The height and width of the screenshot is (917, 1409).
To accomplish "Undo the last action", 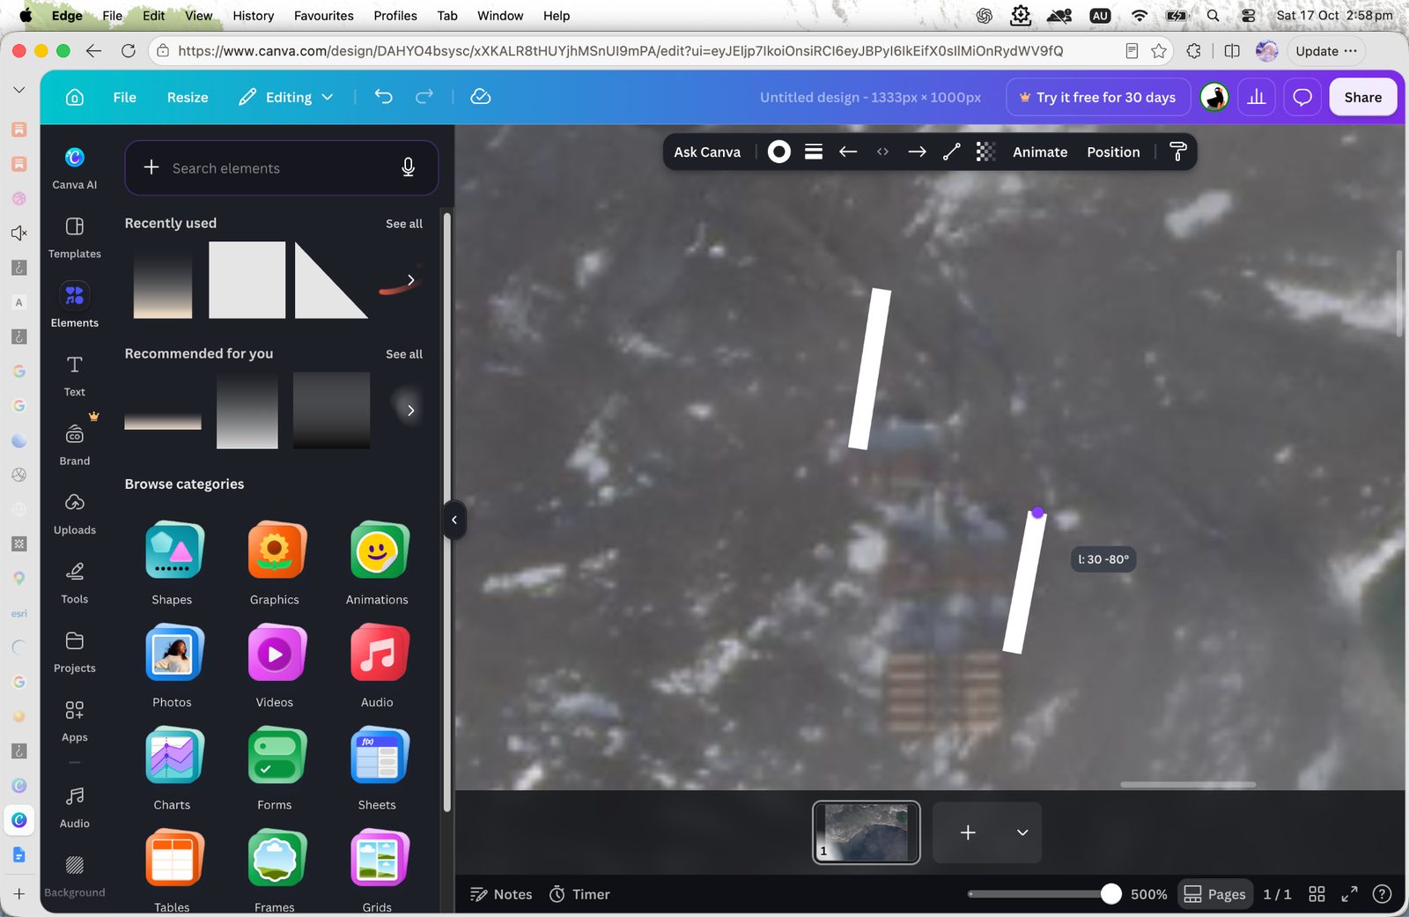I will click(383, 97).
